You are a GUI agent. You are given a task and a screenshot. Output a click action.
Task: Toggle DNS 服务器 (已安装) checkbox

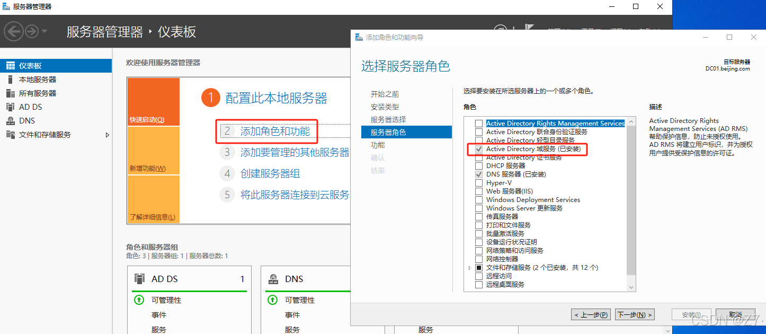coord(479,174)
